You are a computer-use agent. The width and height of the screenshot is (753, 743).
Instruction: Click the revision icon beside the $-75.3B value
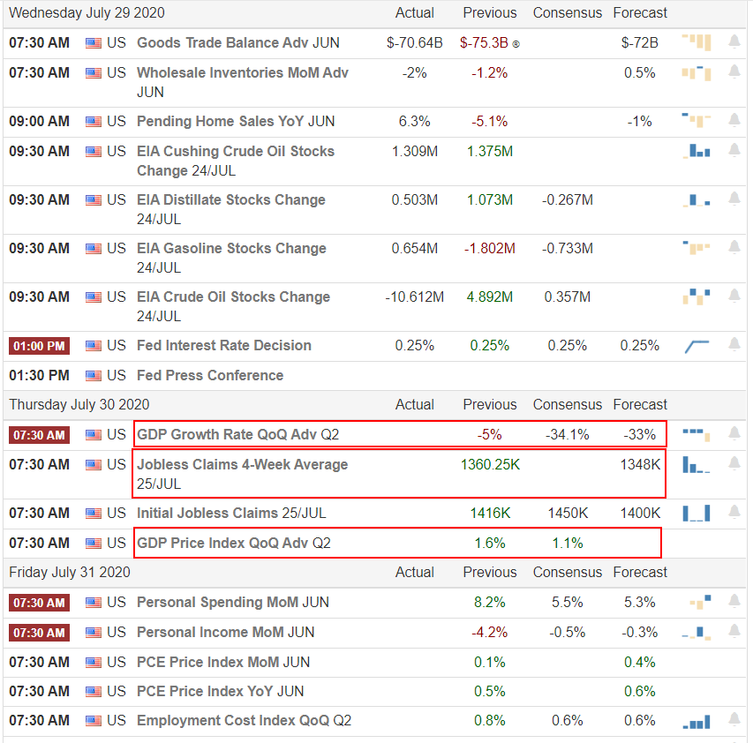coord(516,41)
